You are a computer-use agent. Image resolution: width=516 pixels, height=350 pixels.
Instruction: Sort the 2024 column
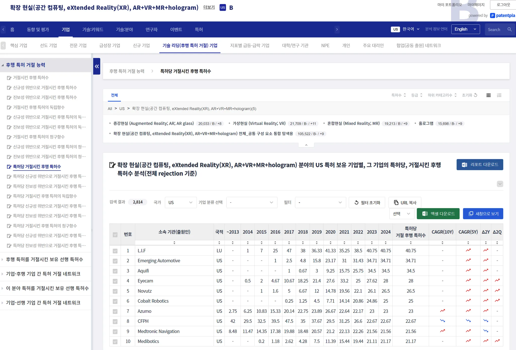(x=385, y=243)
